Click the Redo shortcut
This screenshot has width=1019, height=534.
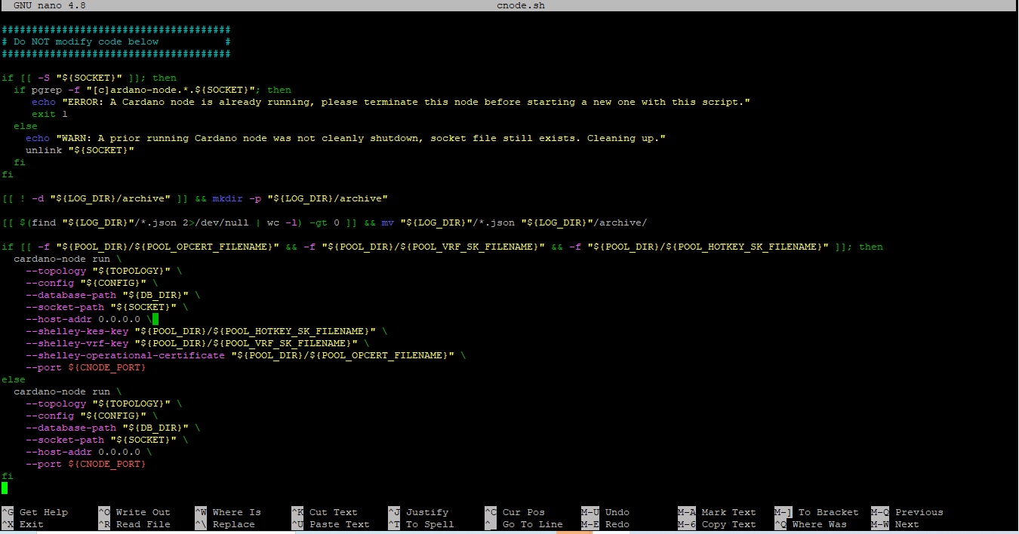click(605, 524)
